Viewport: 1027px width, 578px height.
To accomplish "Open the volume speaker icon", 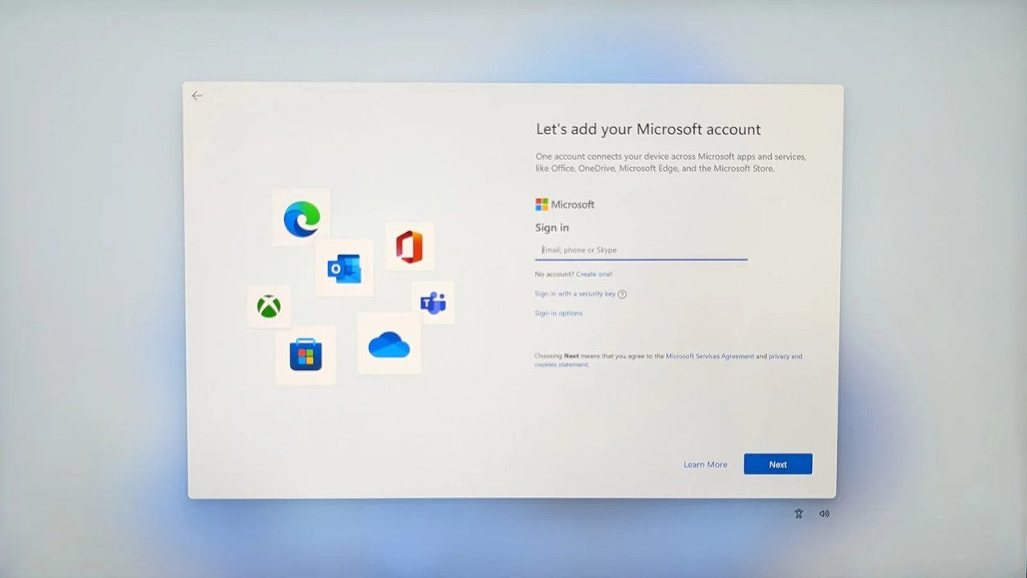I will (824, 514).
